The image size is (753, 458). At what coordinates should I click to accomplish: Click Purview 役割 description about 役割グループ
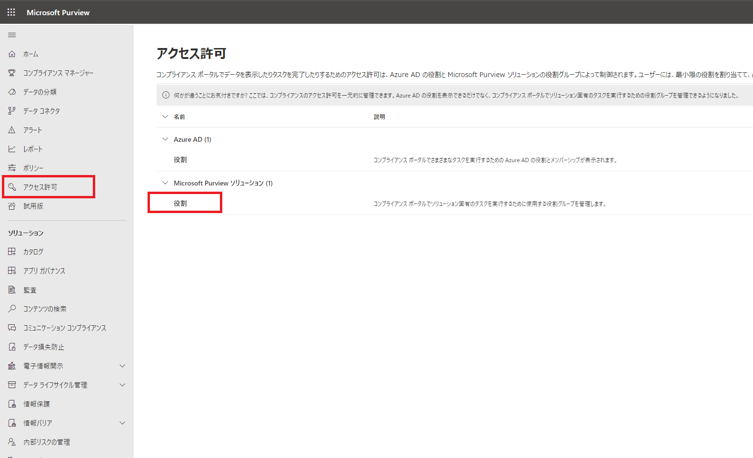[x=490, y=204]
